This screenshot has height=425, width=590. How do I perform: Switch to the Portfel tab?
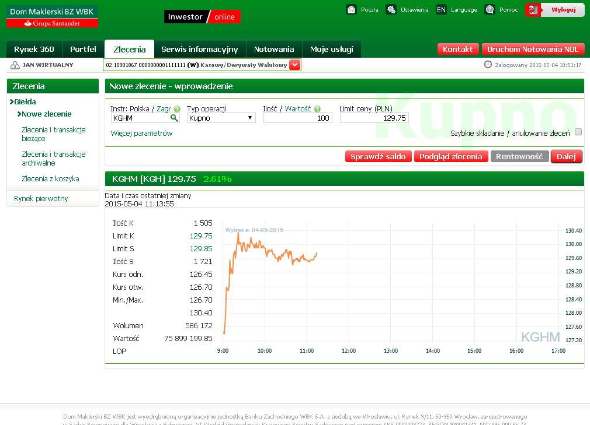[x=83, y=49]
